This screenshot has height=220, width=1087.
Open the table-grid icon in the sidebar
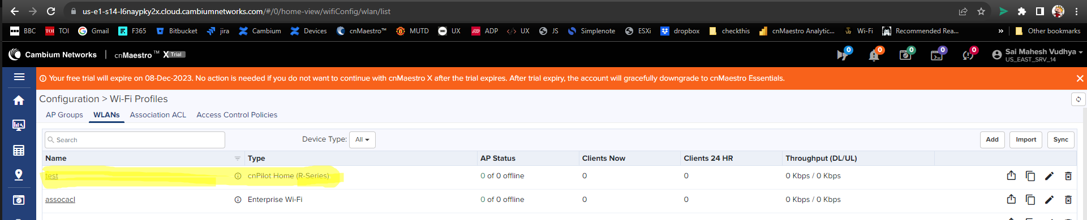pos(19,150)
